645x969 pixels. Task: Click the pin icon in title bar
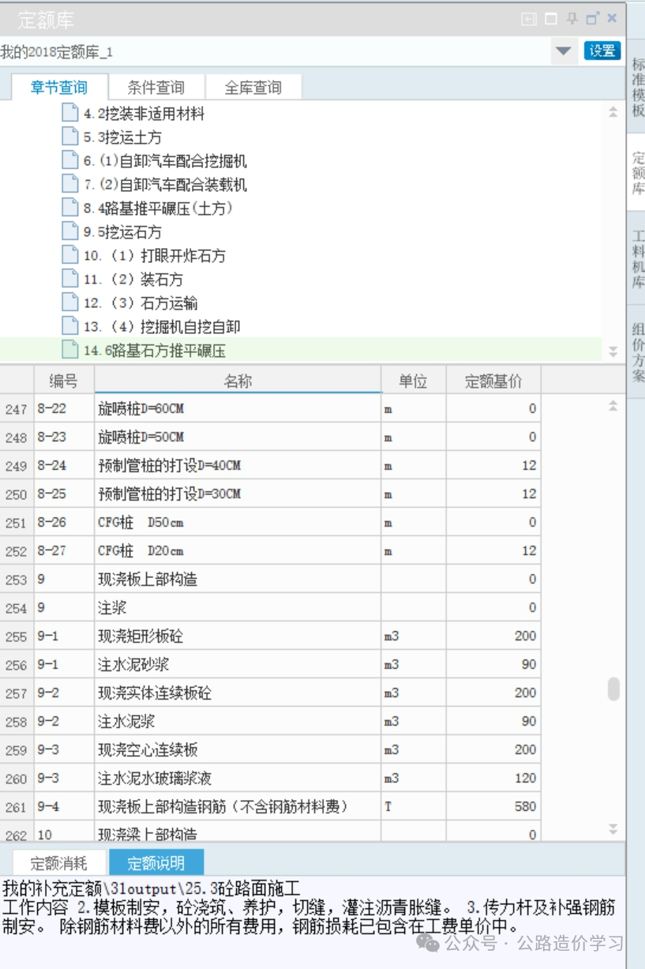pyautogui.click(x=572, y=19)
